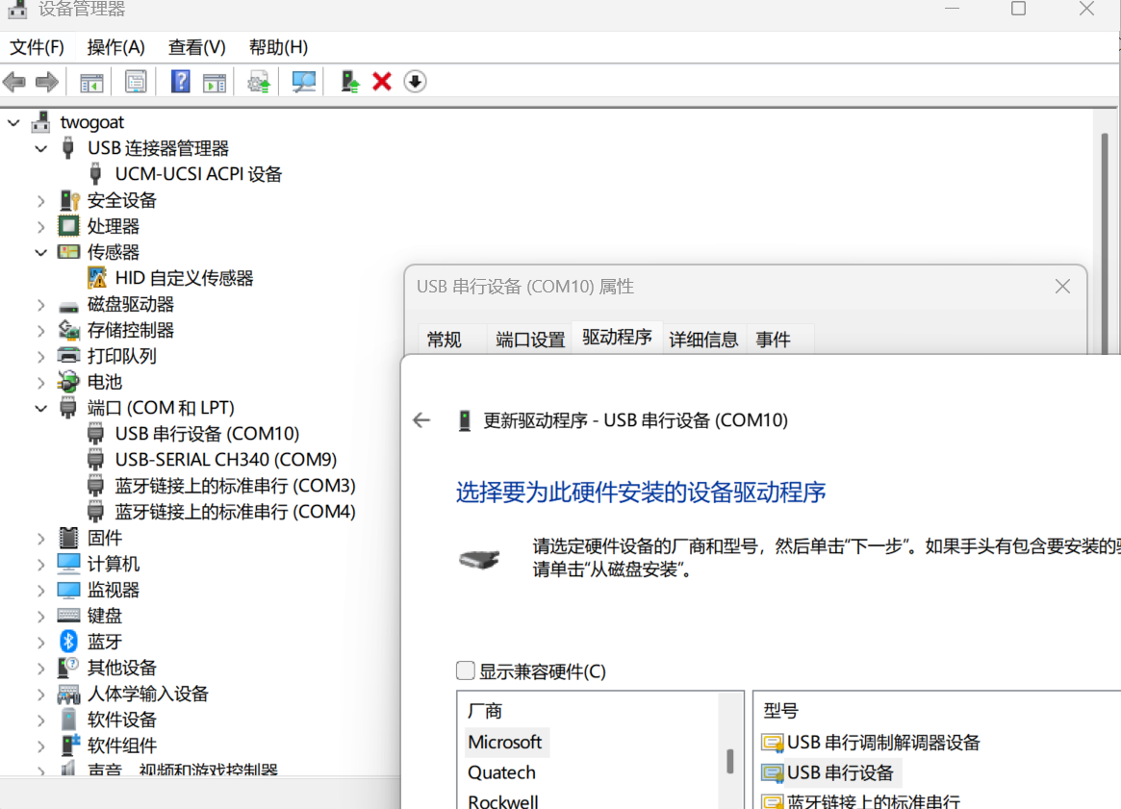
Task: Toggle 显示兼容硬件 checkbox
Action: (x=466, y=670)
